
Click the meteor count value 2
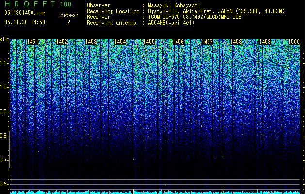69,22
